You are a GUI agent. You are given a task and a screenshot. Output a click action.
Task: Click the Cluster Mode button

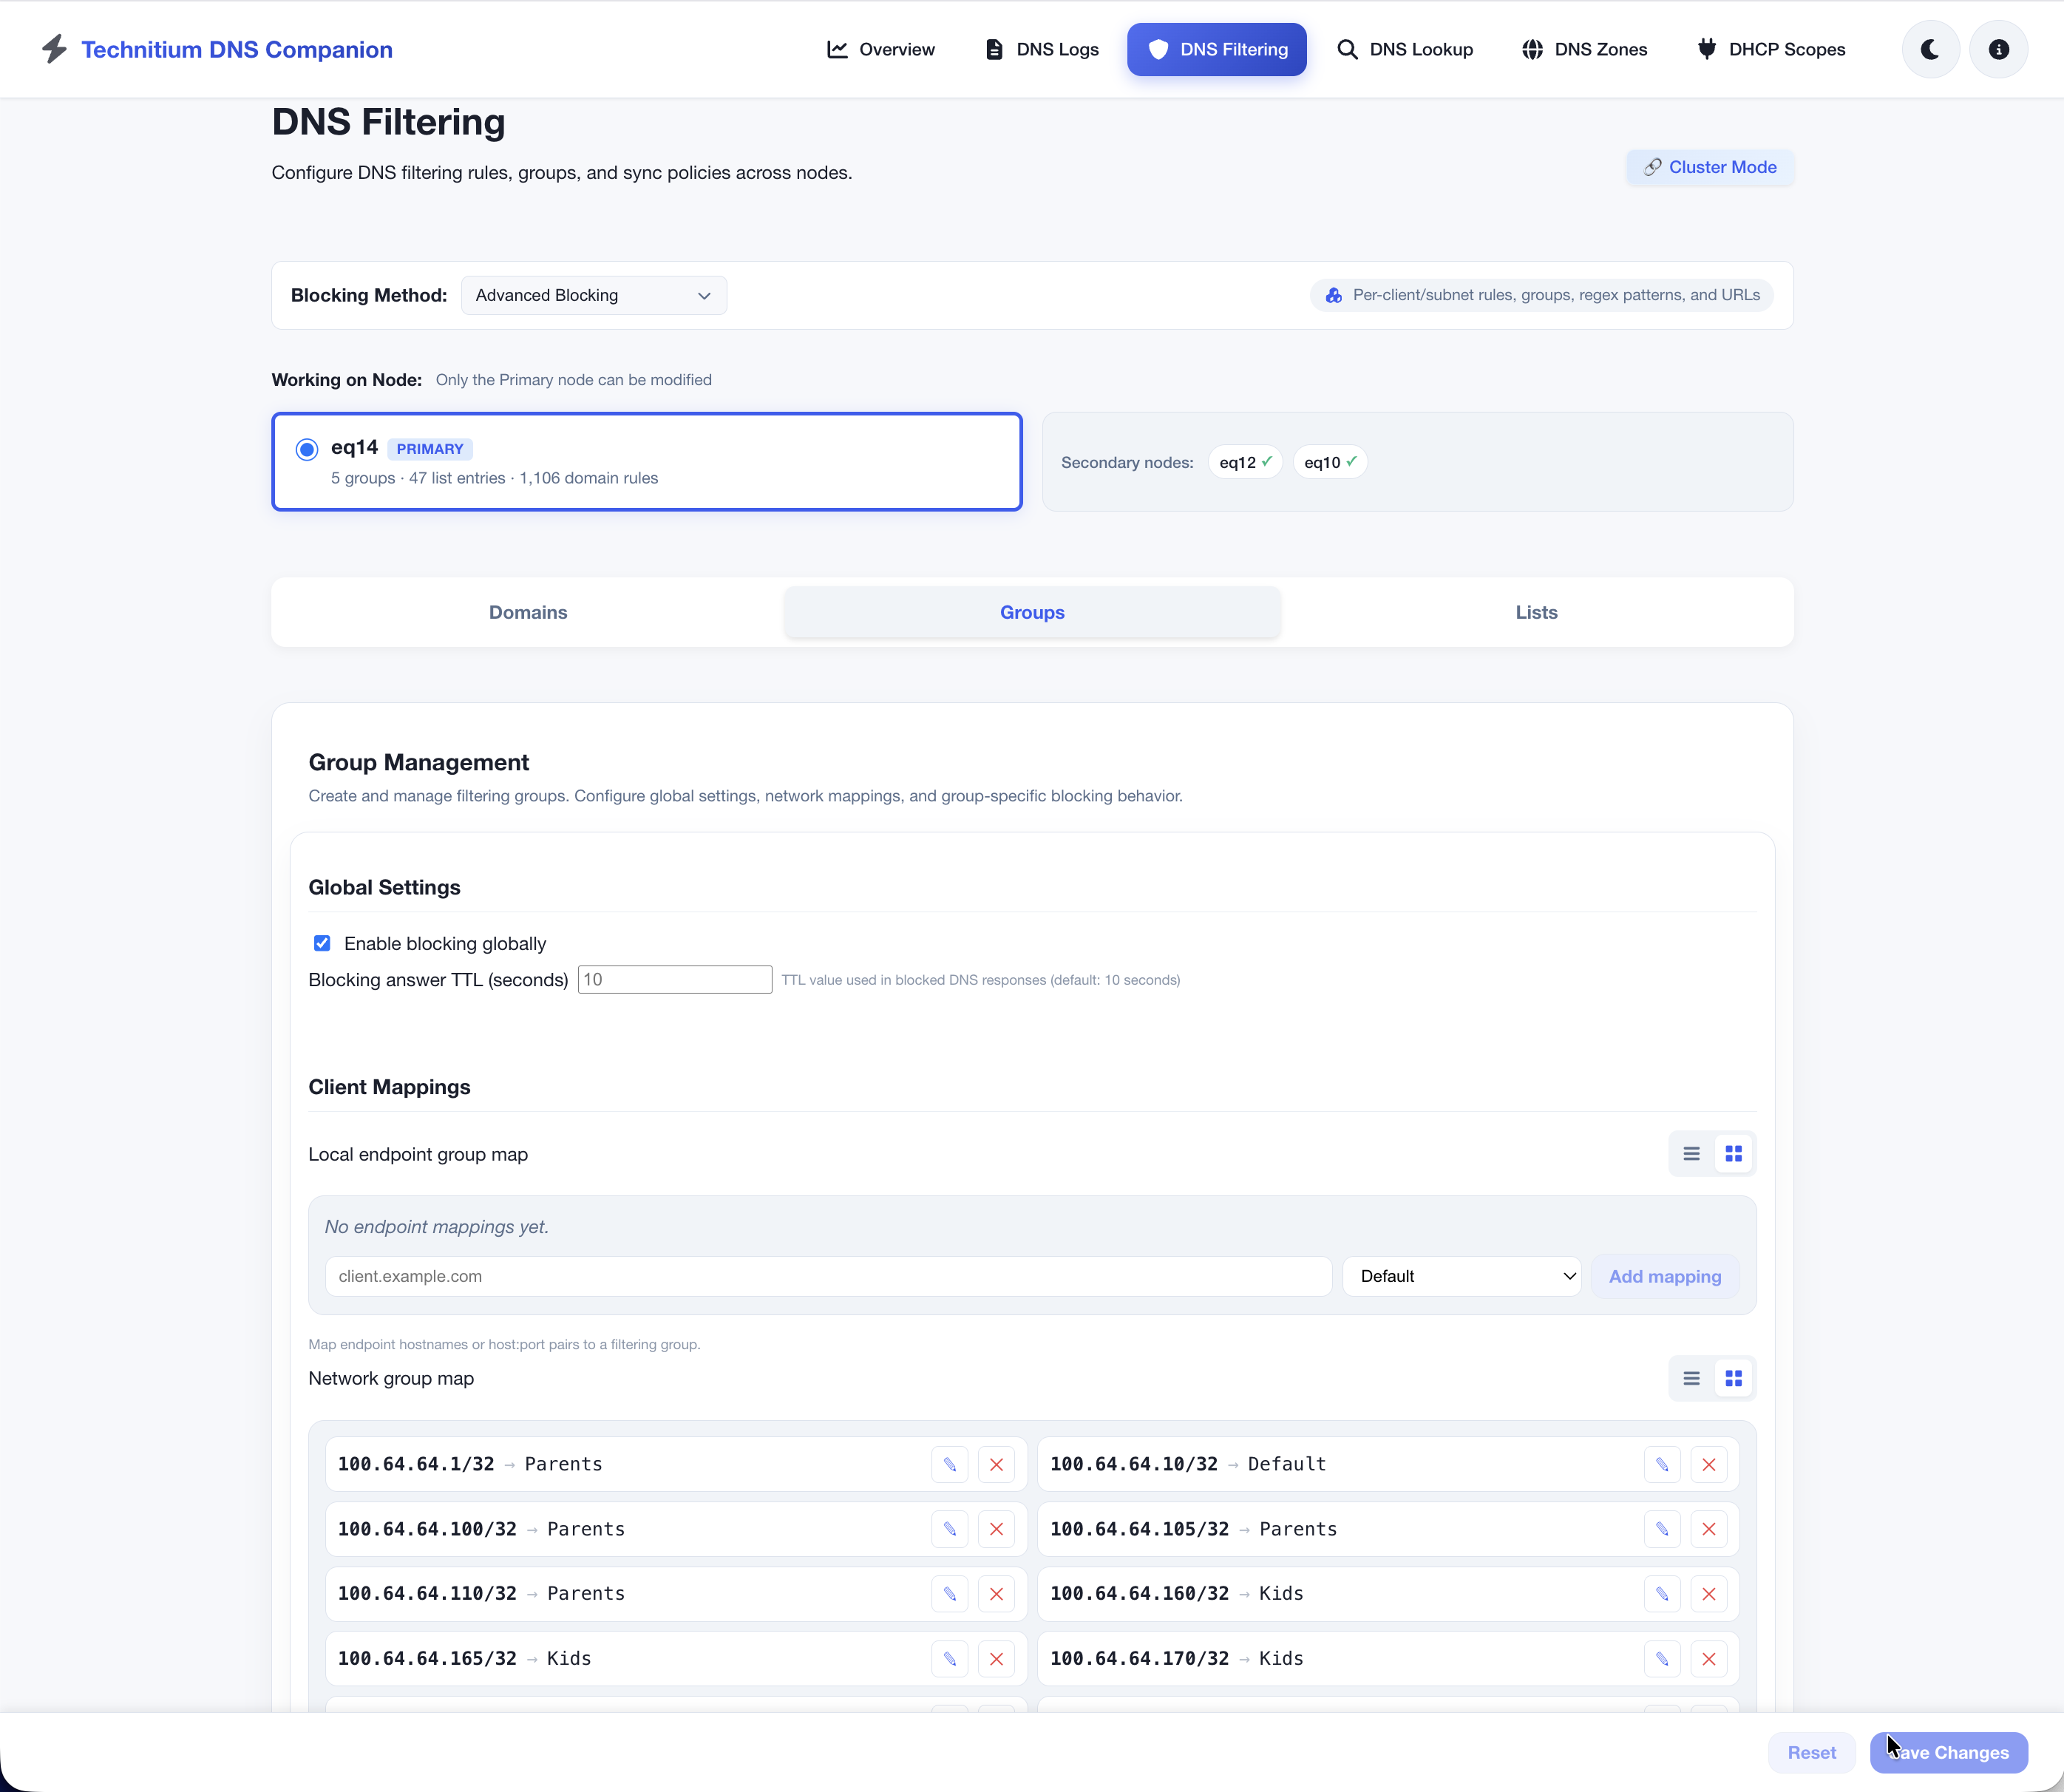point(1709,167)
